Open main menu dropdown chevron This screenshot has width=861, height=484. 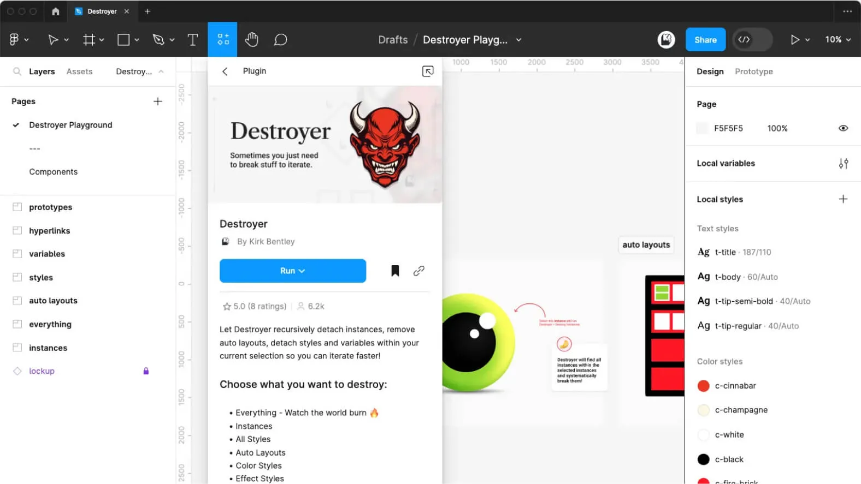[x=26, y=40]
